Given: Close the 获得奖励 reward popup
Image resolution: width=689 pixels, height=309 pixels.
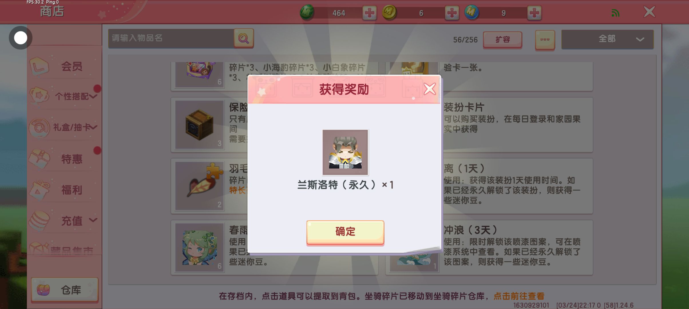Looking at the screenshot, I should coord(429,89).
